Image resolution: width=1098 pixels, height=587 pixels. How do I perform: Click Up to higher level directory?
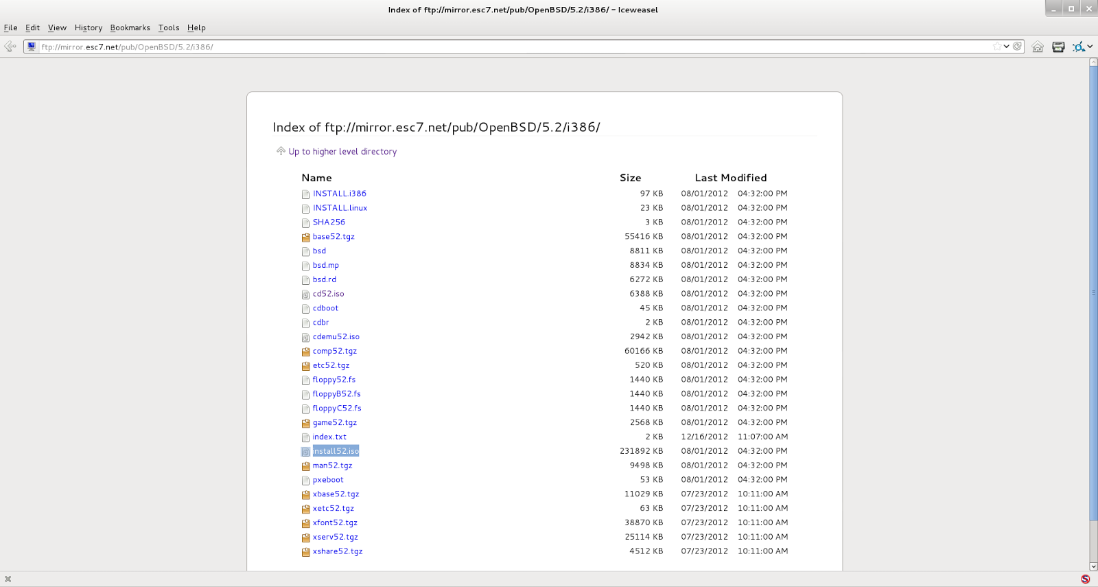[x=342, y=152]
